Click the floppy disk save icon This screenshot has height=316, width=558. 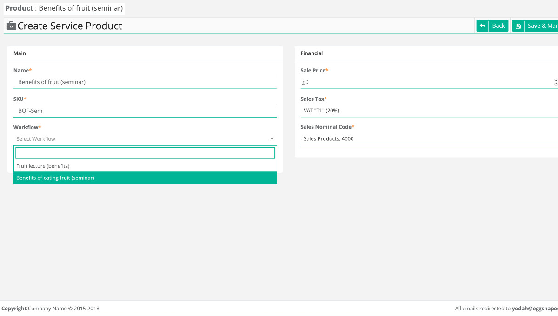tap(518, 26)
